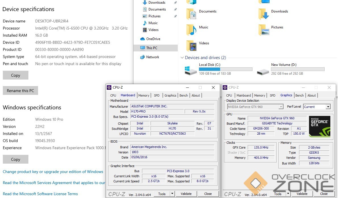Open the Local Disk (C:) drive icon

pyautogui.click(x=191, y=70)
